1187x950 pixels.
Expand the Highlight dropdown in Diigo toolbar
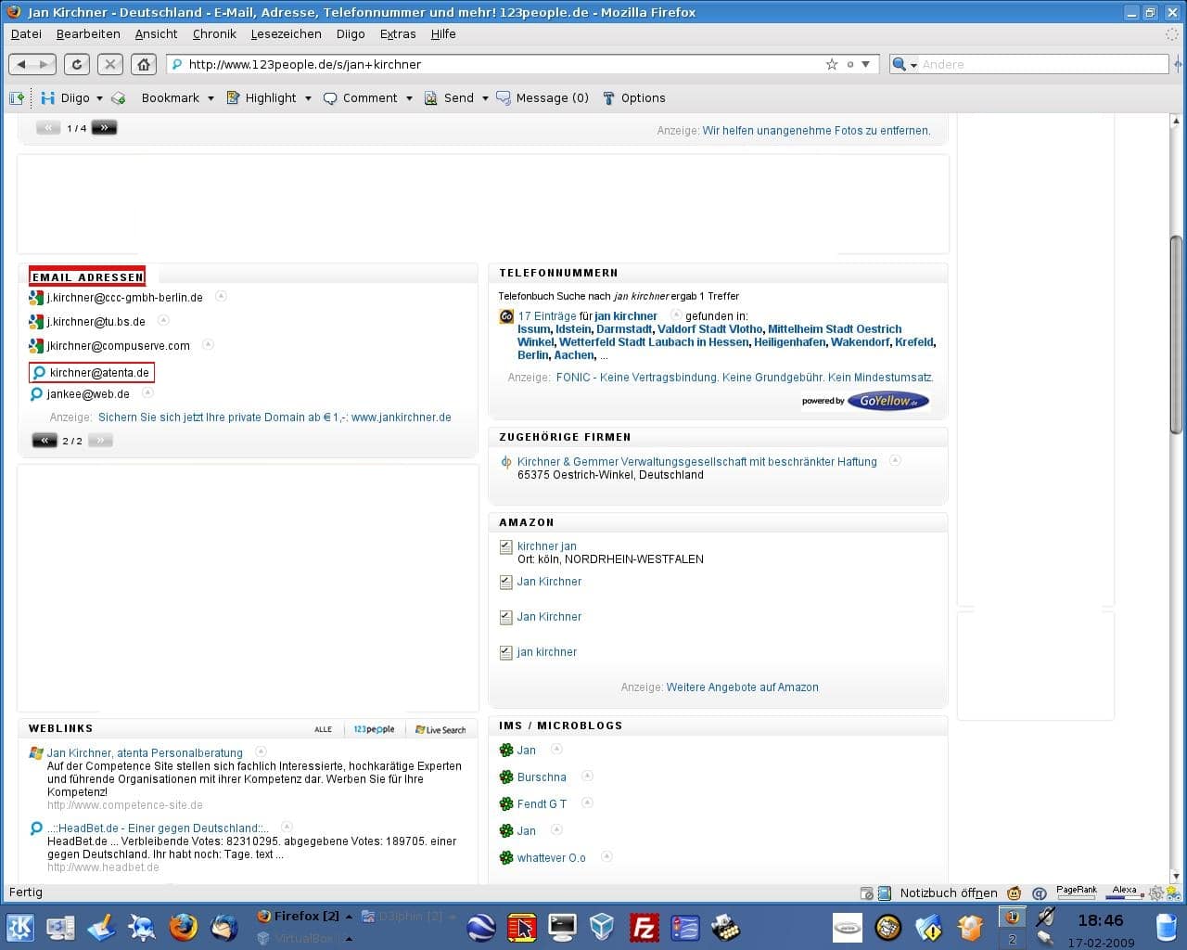pyautogui.click(x=308, y=98)
